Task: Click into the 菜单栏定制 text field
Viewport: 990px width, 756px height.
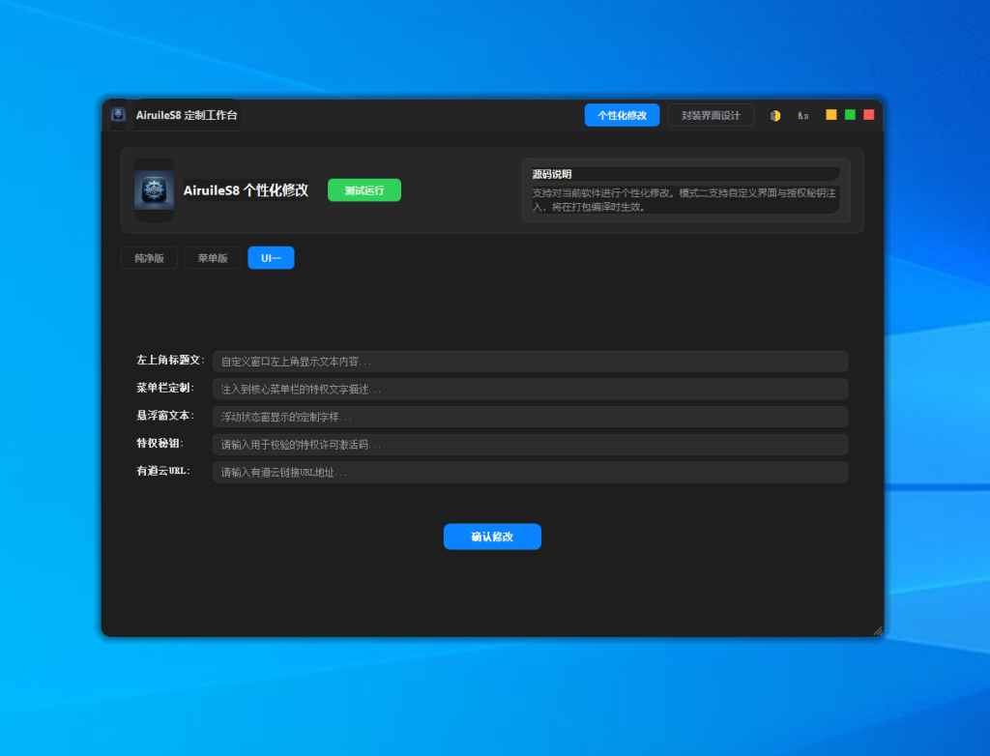Action: 530,389
